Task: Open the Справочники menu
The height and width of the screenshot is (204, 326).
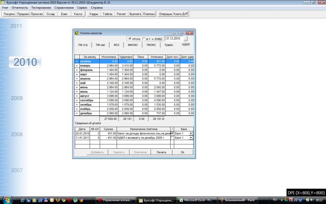Action: [53, 8]
